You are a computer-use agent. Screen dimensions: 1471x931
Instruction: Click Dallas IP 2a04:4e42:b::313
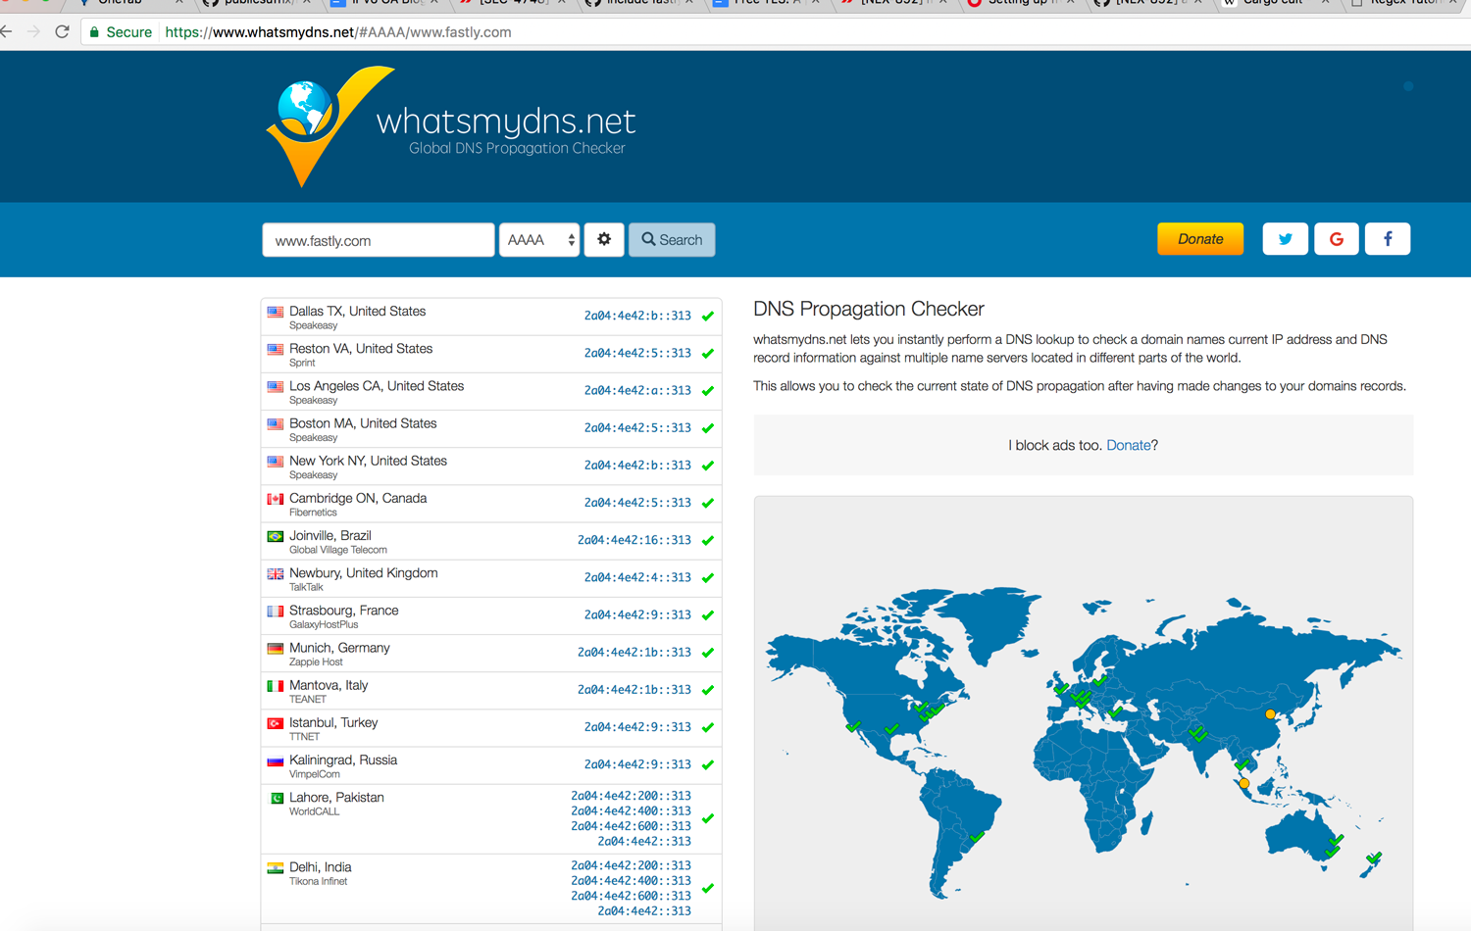[x=637, y=316]
